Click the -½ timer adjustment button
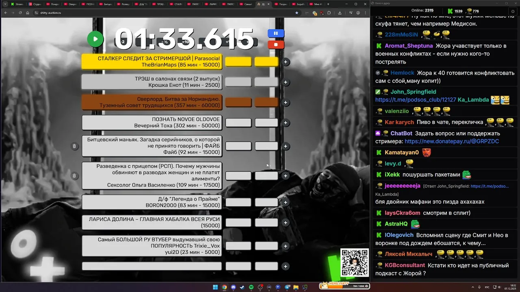Screen dimensions: 520x292 165,42
